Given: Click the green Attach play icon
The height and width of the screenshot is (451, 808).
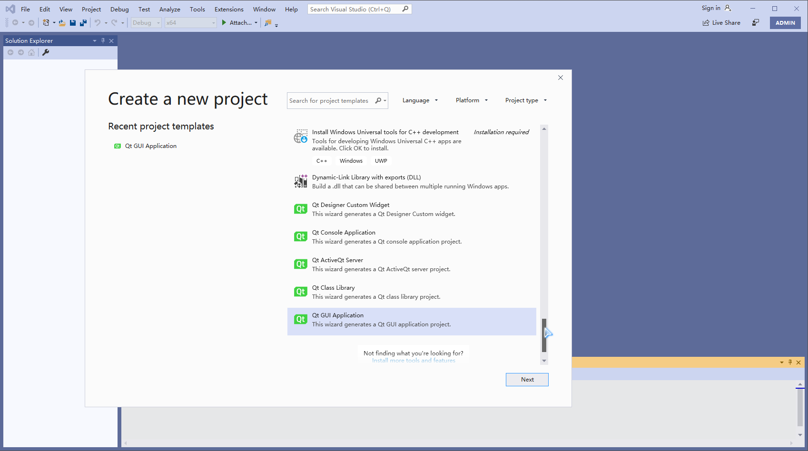Looking at the screenshot, I should point(224,22).
